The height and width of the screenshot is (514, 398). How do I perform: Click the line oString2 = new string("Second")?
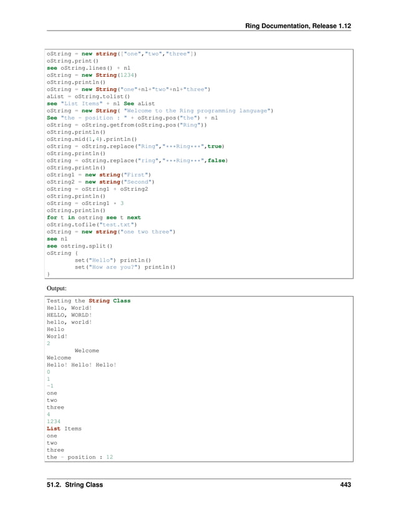tap(100, 182)
